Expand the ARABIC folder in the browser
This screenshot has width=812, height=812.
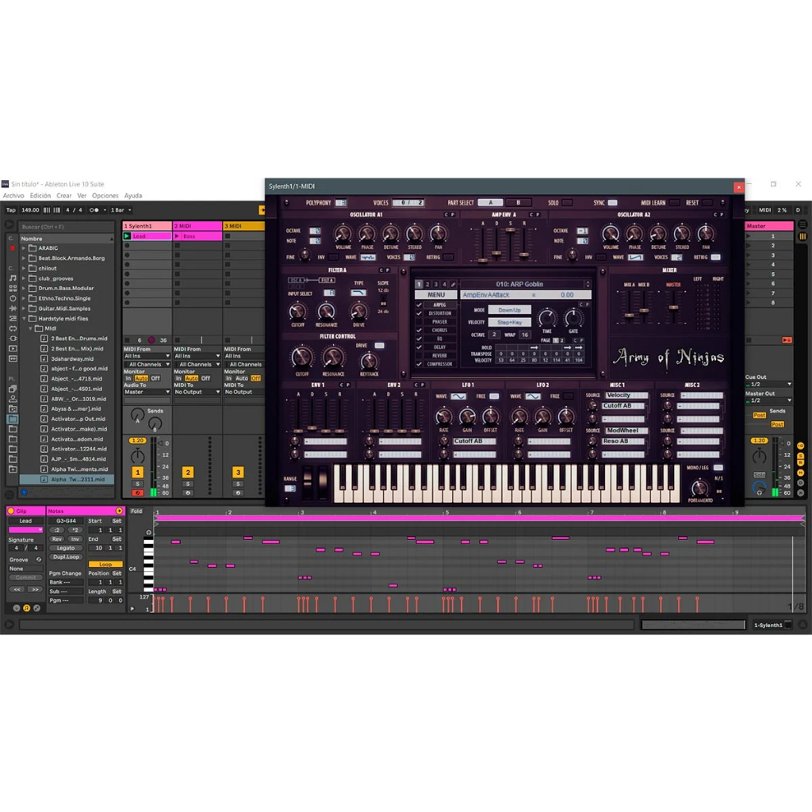[x=23, y=248]
